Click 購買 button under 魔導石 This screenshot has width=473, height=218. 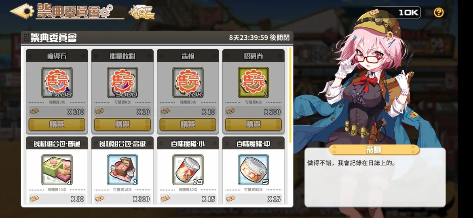pyautogui.click(x=57, y=124)
